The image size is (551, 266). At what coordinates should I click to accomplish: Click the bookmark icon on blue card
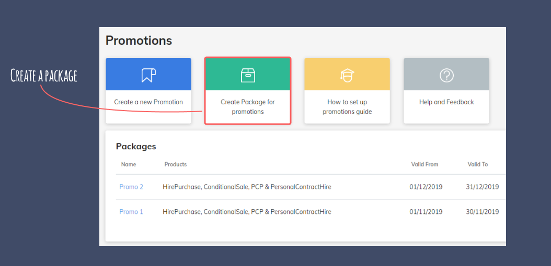pos(148,75)
